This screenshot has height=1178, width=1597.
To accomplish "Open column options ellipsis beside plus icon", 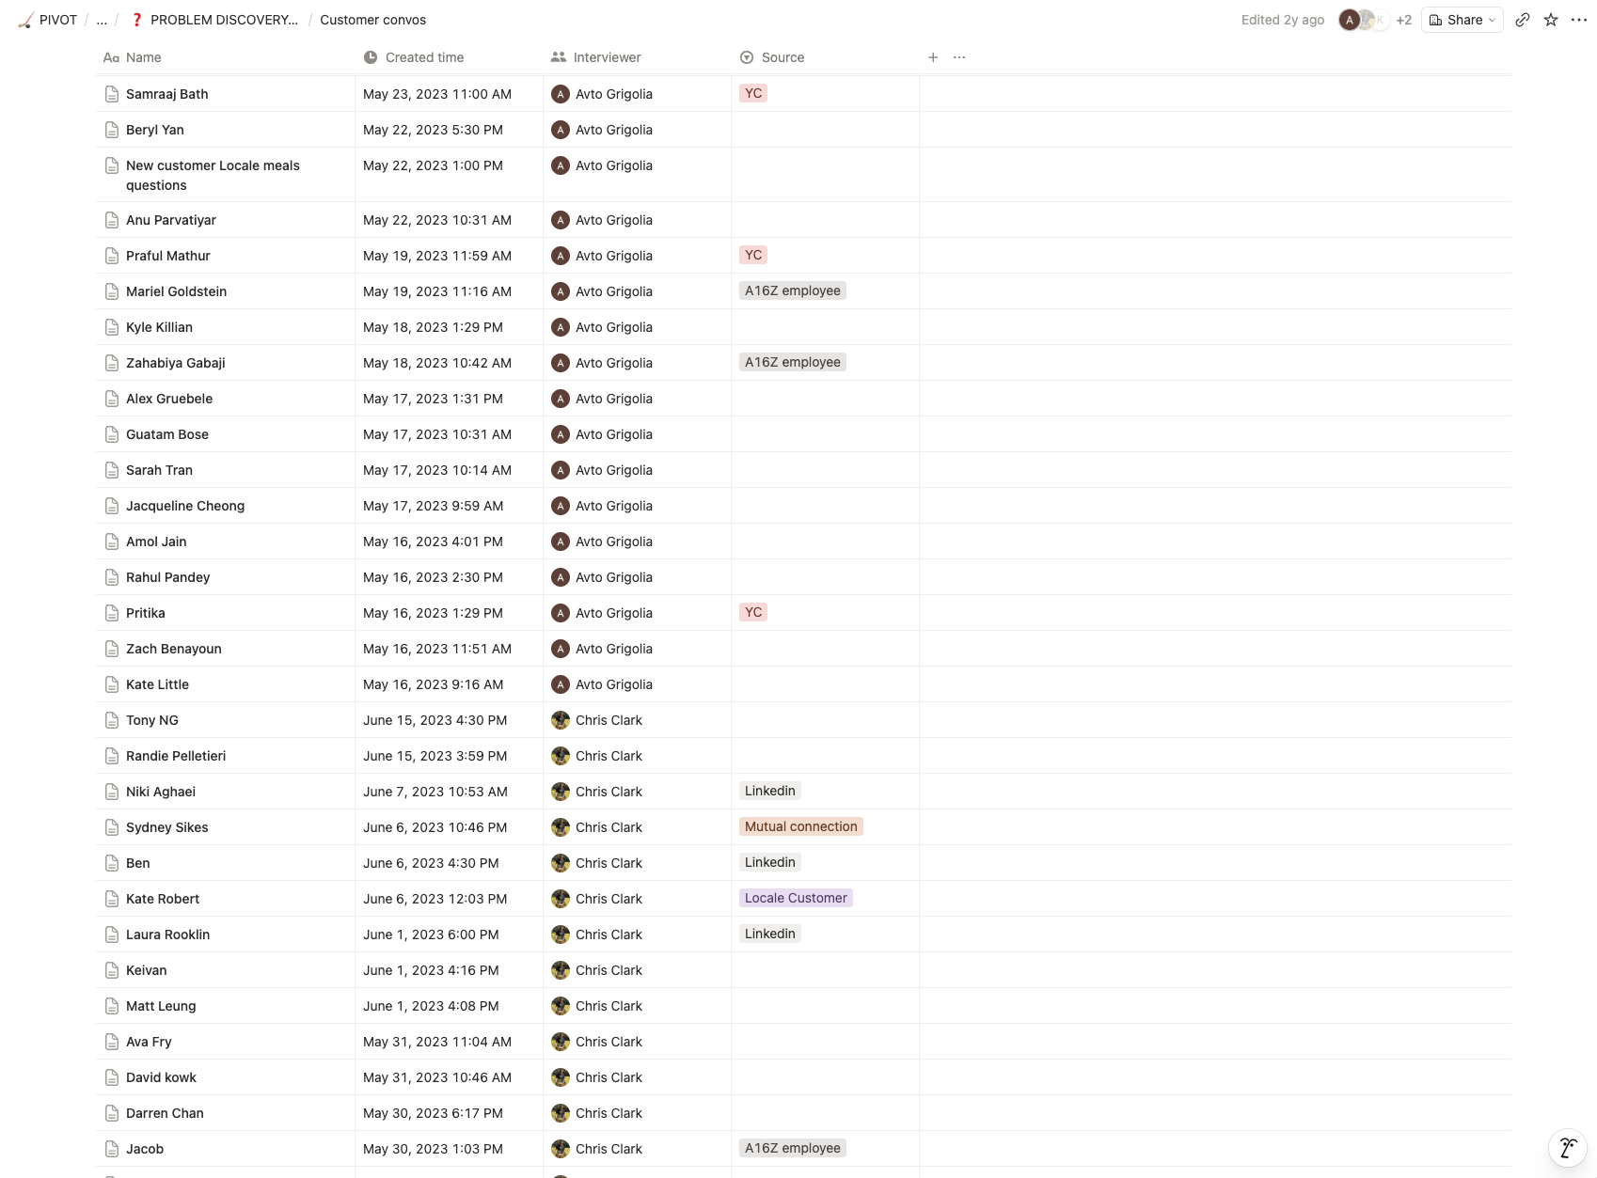I will pyautogui.click(x=959, y=57).
